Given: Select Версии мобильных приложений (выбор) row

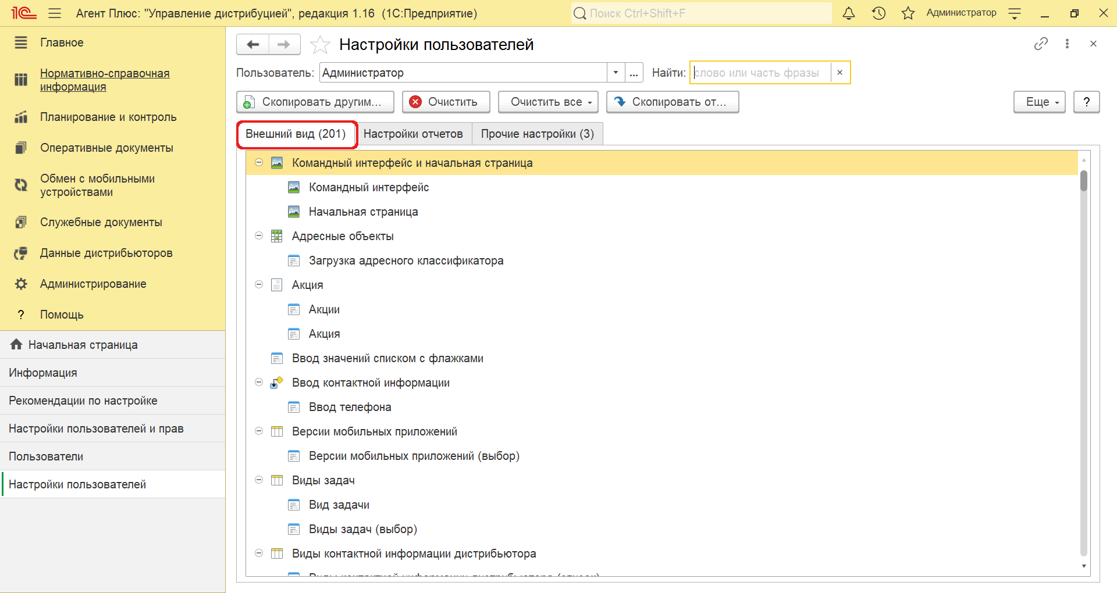Looking at the screenshot, I should coord(662,456).
